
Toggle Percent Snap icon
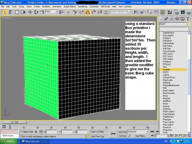(x=93, y=12)
